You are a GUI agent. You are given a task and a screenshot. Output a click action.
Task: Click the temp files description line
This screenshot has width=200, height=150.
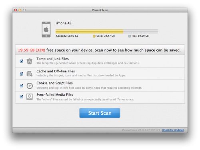pyautogui.click(x=88, y=63)
